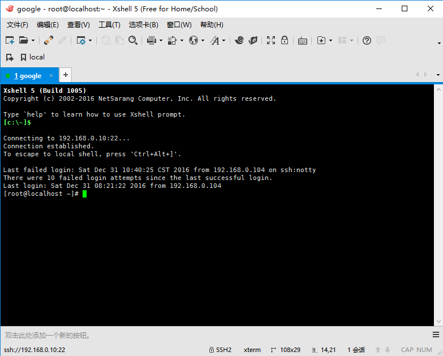Click the globe Encoding icon
Screen dimensions: 443x356
(193, 40)
